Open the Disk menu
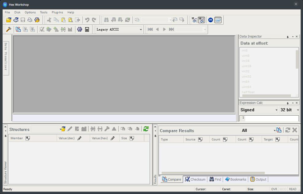The image size is (303, 194). click(17, 12)
